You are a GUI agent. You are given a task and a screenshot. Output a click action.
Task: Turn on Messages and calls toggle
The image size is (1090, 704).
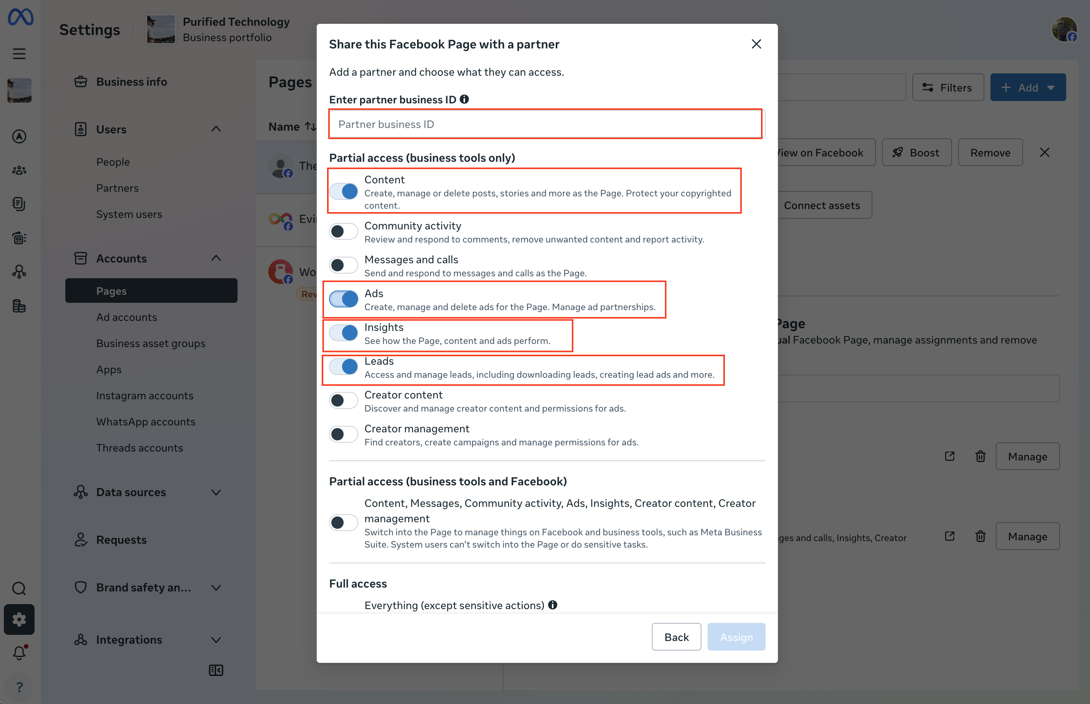343,265
